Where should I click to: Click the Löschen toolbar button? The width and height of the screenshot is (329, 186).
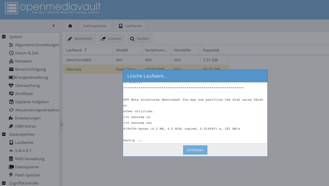point(112,39)
